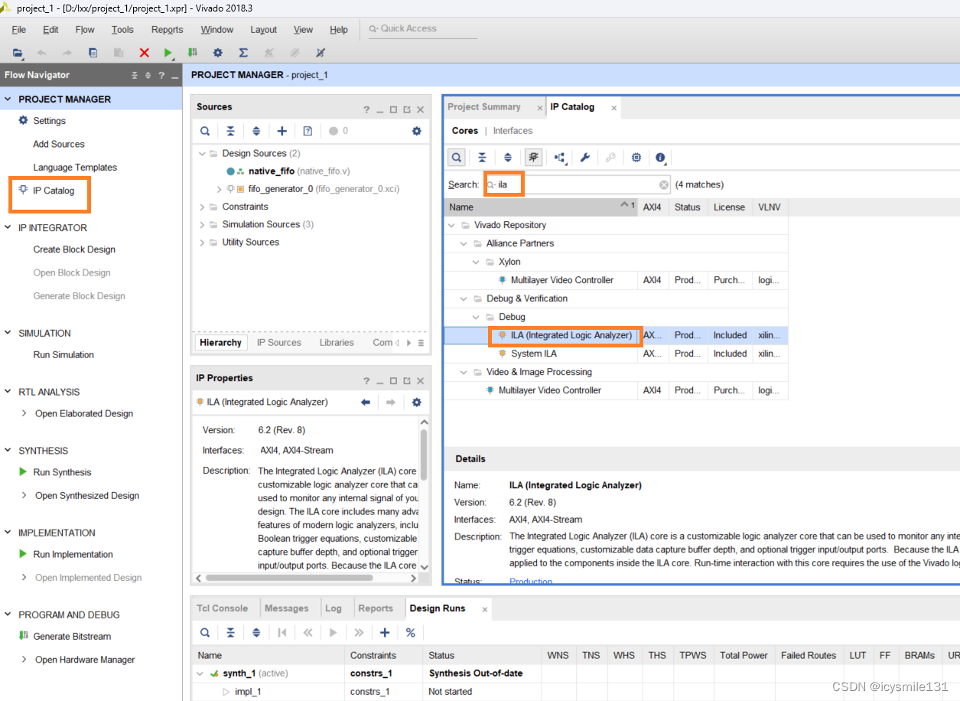
Task: Click the Sigma reports toolbar icon
Action: (x=243, y=53)
